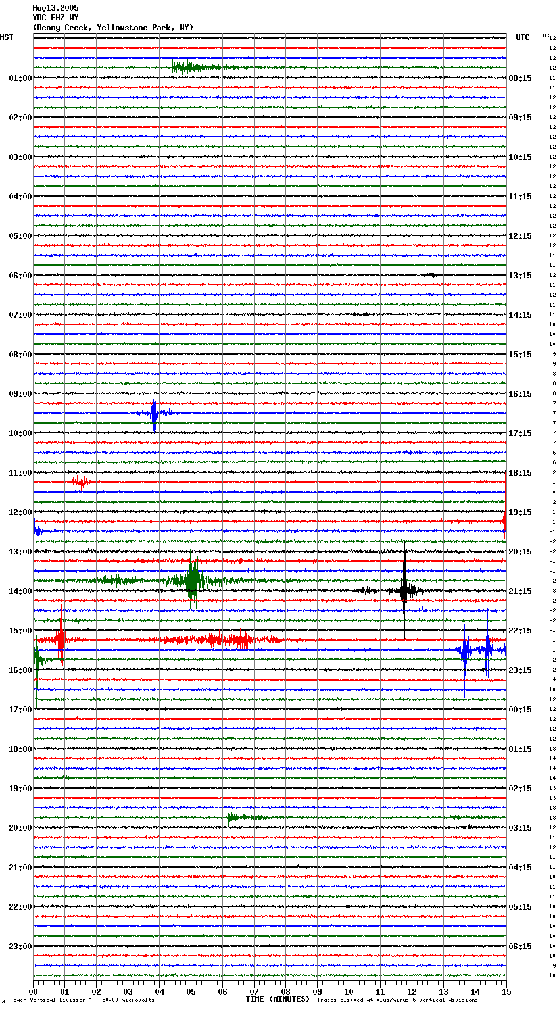The image size is (559, 1009).
Task: Click the TIME (MINUTES) axis title
Action: (278, 999)
